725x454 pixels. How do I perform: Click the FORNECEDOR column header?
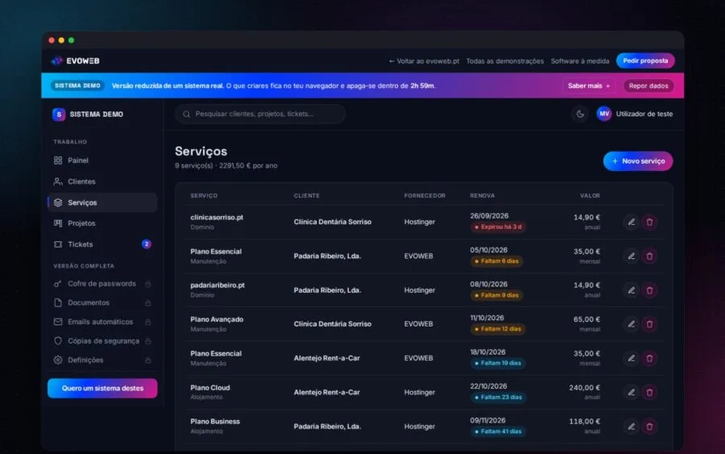425,196
